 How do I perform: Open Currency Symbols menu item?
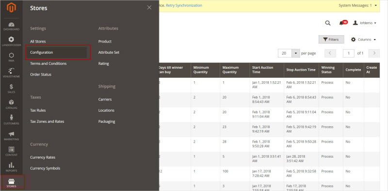point(45,168)
